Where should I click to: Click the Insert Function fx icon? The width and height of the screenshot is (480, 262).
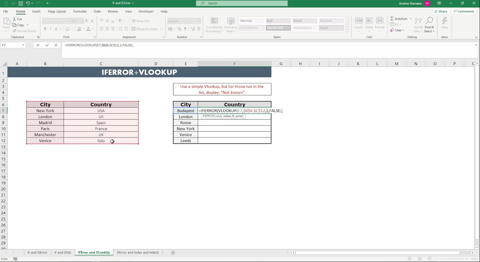[55, 45]
